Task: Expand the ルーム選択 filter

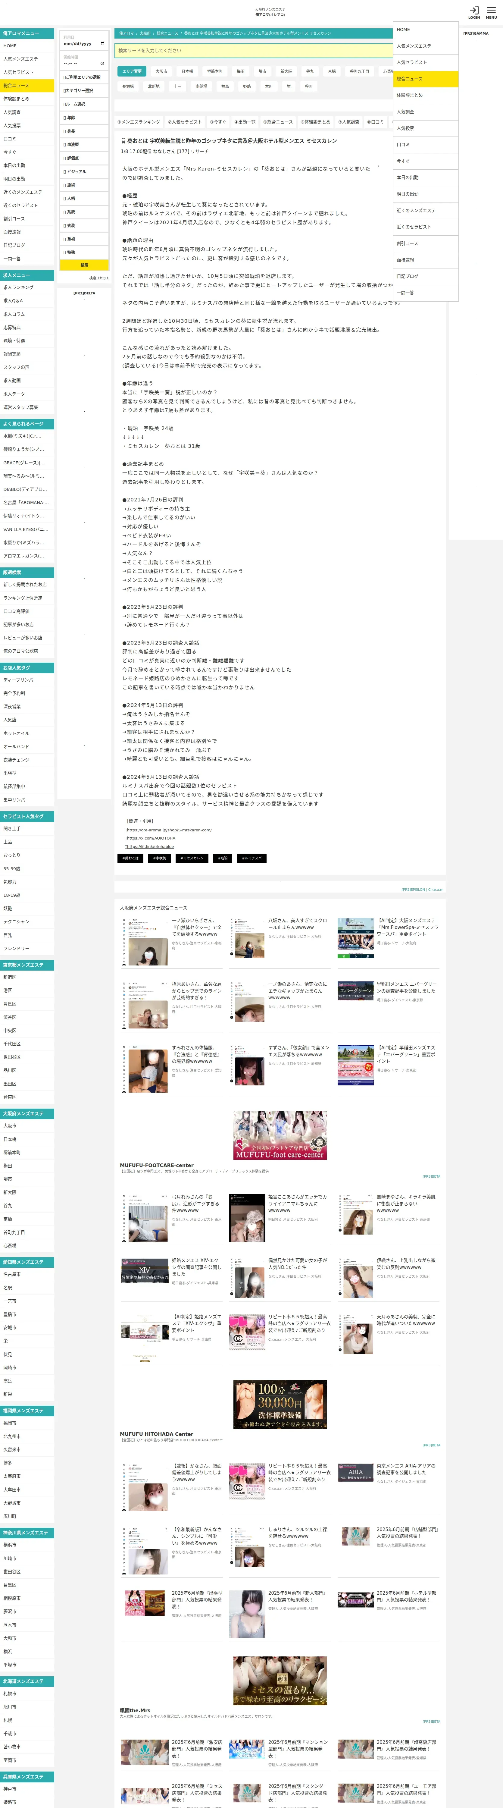Action: pos(84,104)
